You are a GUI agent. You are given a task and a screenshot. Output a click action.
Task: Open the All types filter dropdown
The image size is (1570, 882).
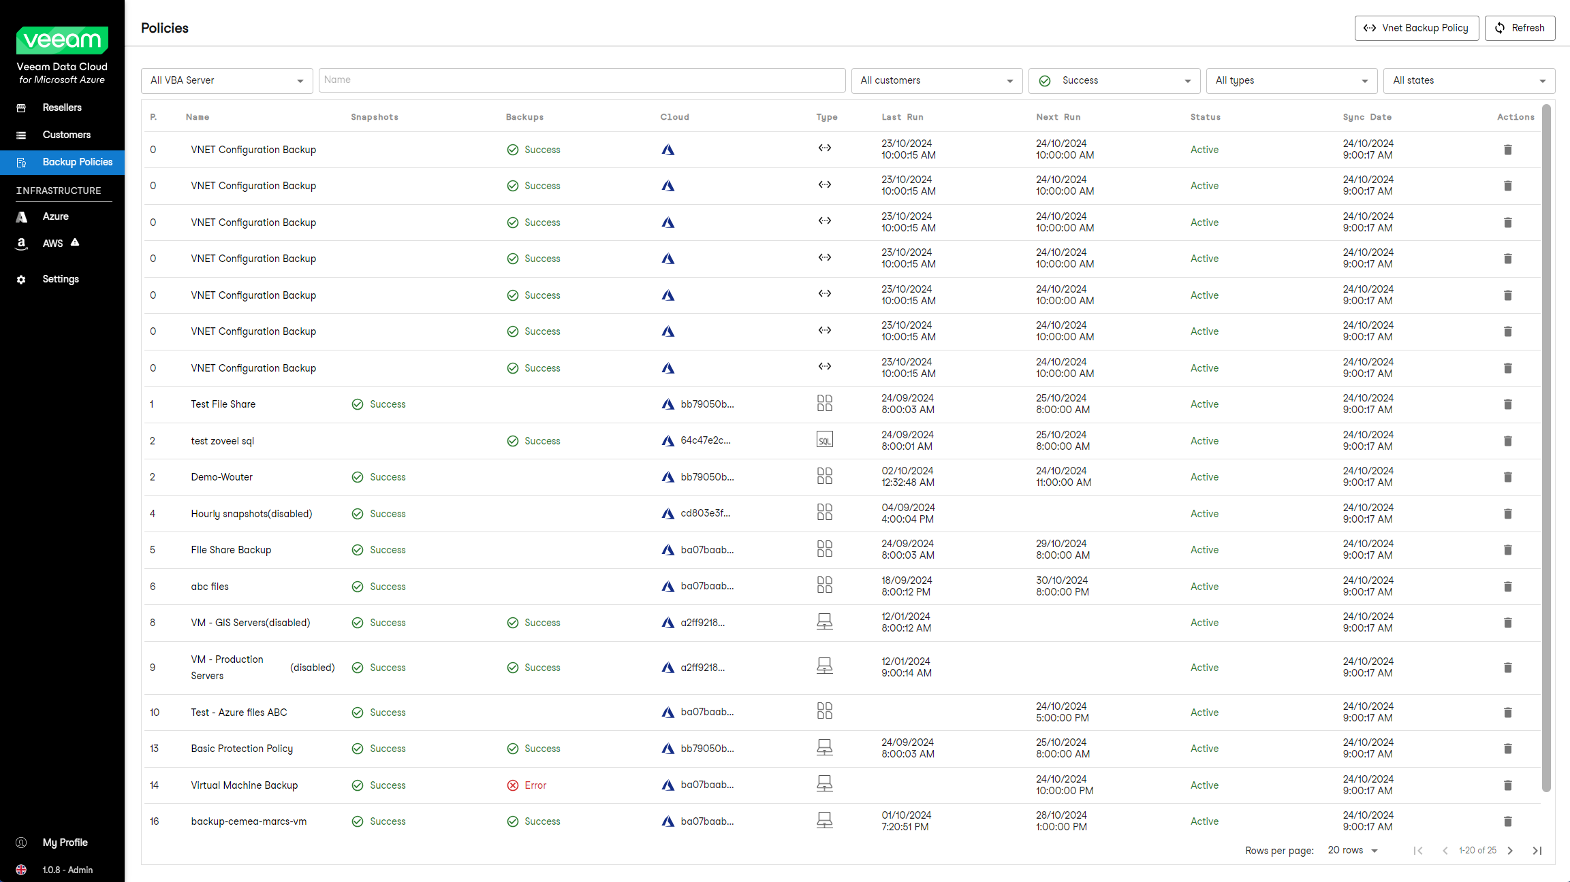point(1291,80)
